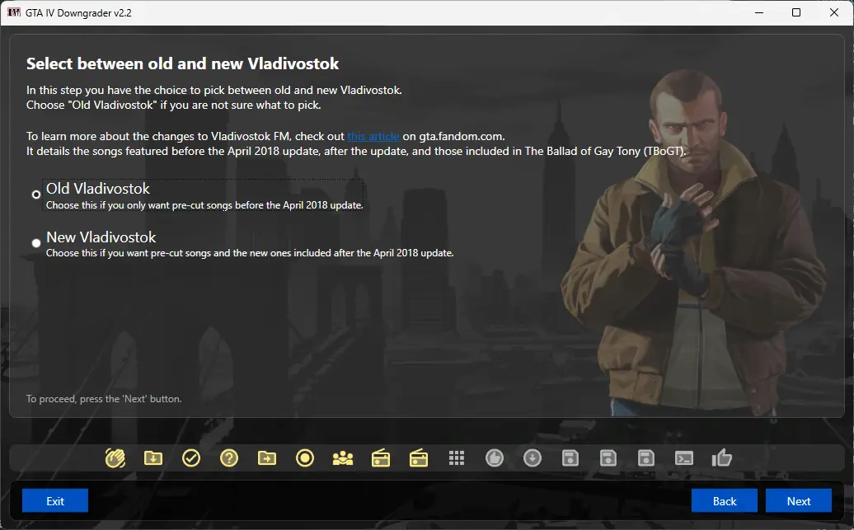Click the save icon beside the terminal icon
The width and height of the screenshot is (854, 530).
point(646,458)
